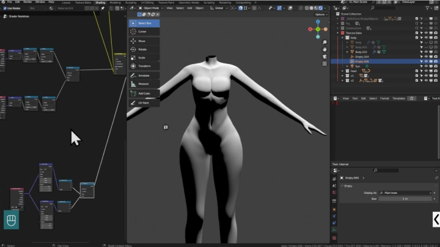This screenshot has height=247, width=440.
Task: Open the Templates menu in text editor
Action: pos(398,98)
